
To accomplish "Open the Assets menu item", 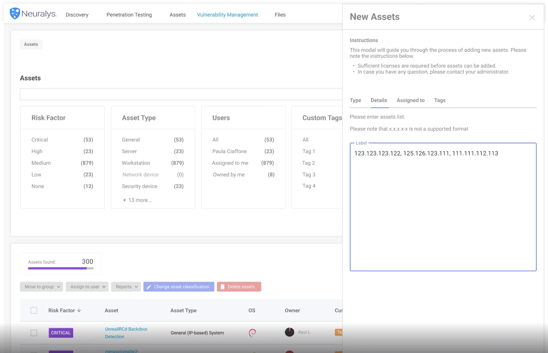I will (x=177, y=15).
